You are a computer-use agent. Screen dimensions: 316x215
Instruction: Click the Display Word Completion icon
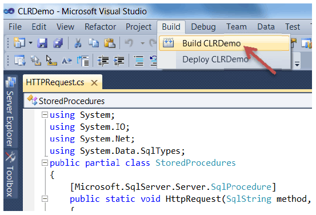[x=67, y=61]
